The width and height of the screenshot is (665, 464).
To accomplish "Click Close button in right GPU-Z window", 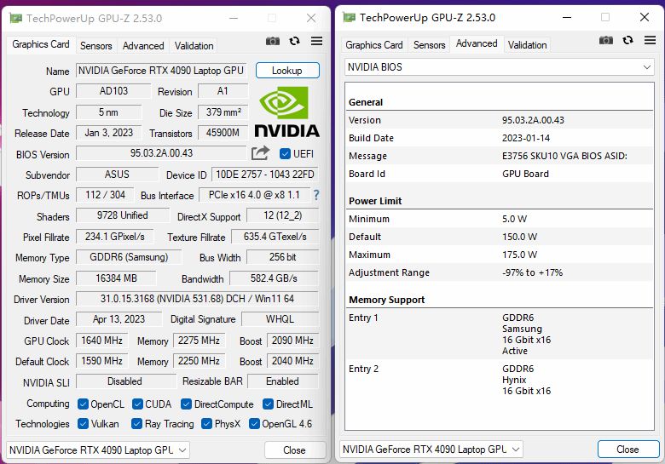I will (628, 450).
